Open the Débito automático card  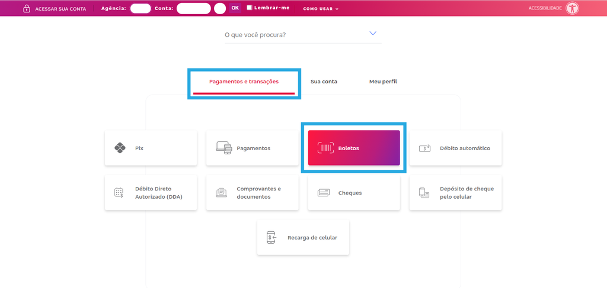pos(456,148)
